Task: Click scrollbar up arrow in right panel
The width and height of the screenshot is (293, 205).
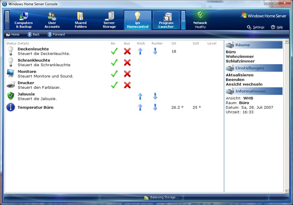Action: coord(287,42)
